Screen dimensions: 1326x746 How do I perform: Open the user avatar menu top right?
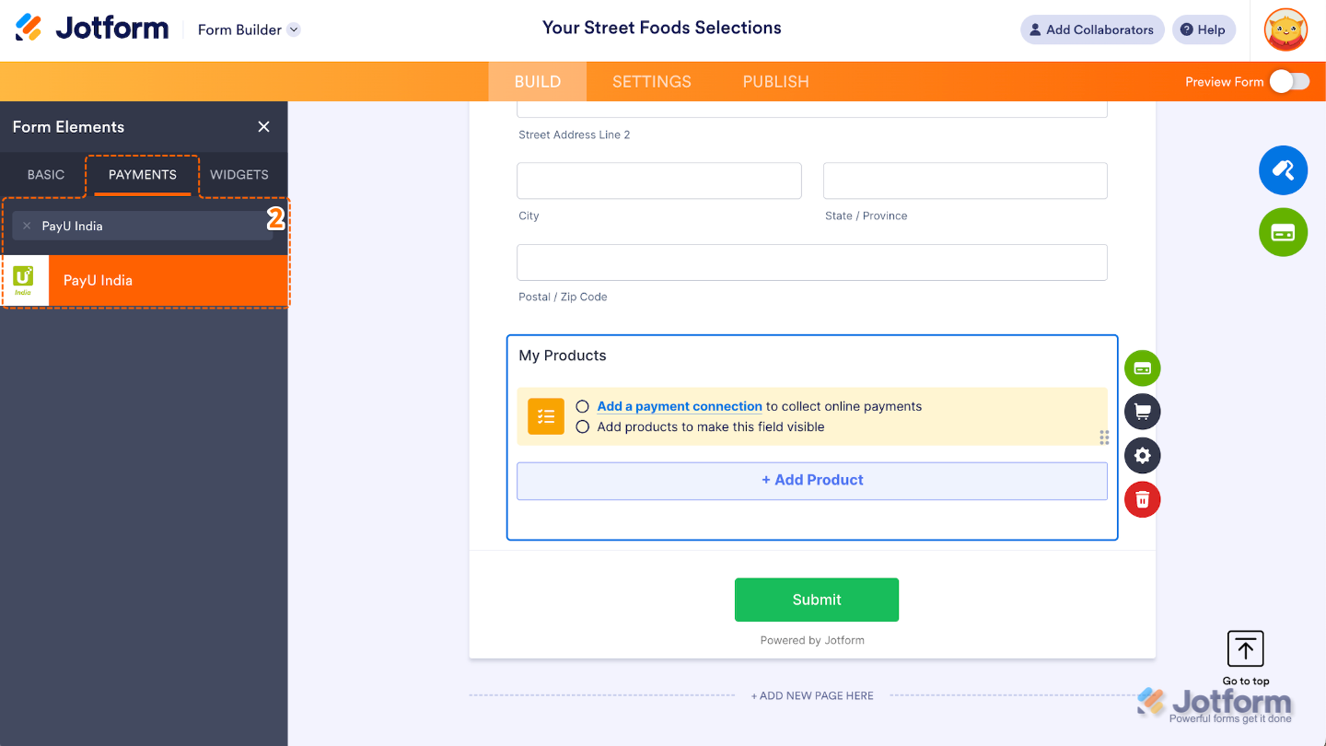point(1285,29)
